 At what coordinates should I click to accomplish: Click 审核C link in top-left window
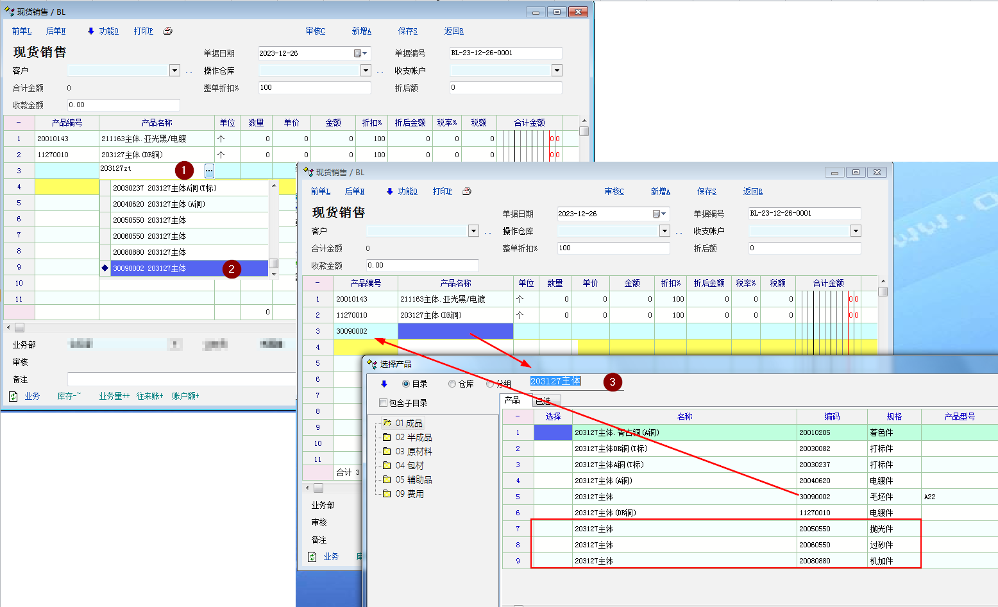(315, 31)
